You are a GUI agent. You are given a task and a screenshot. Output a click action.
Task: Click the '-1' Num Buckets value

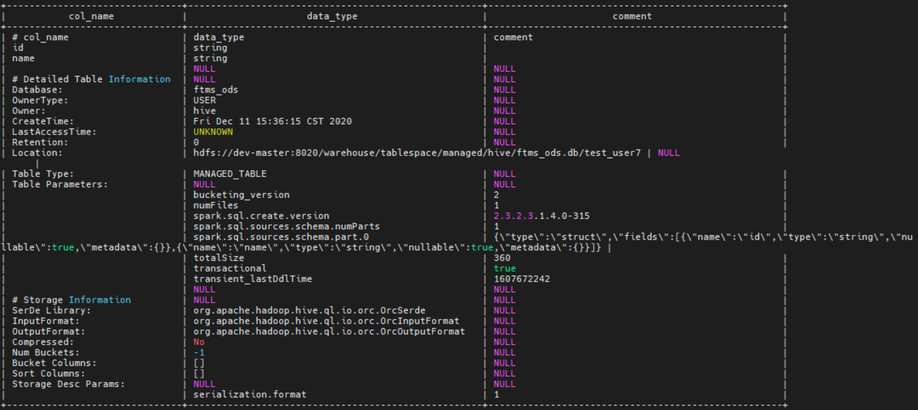(199, 353)
